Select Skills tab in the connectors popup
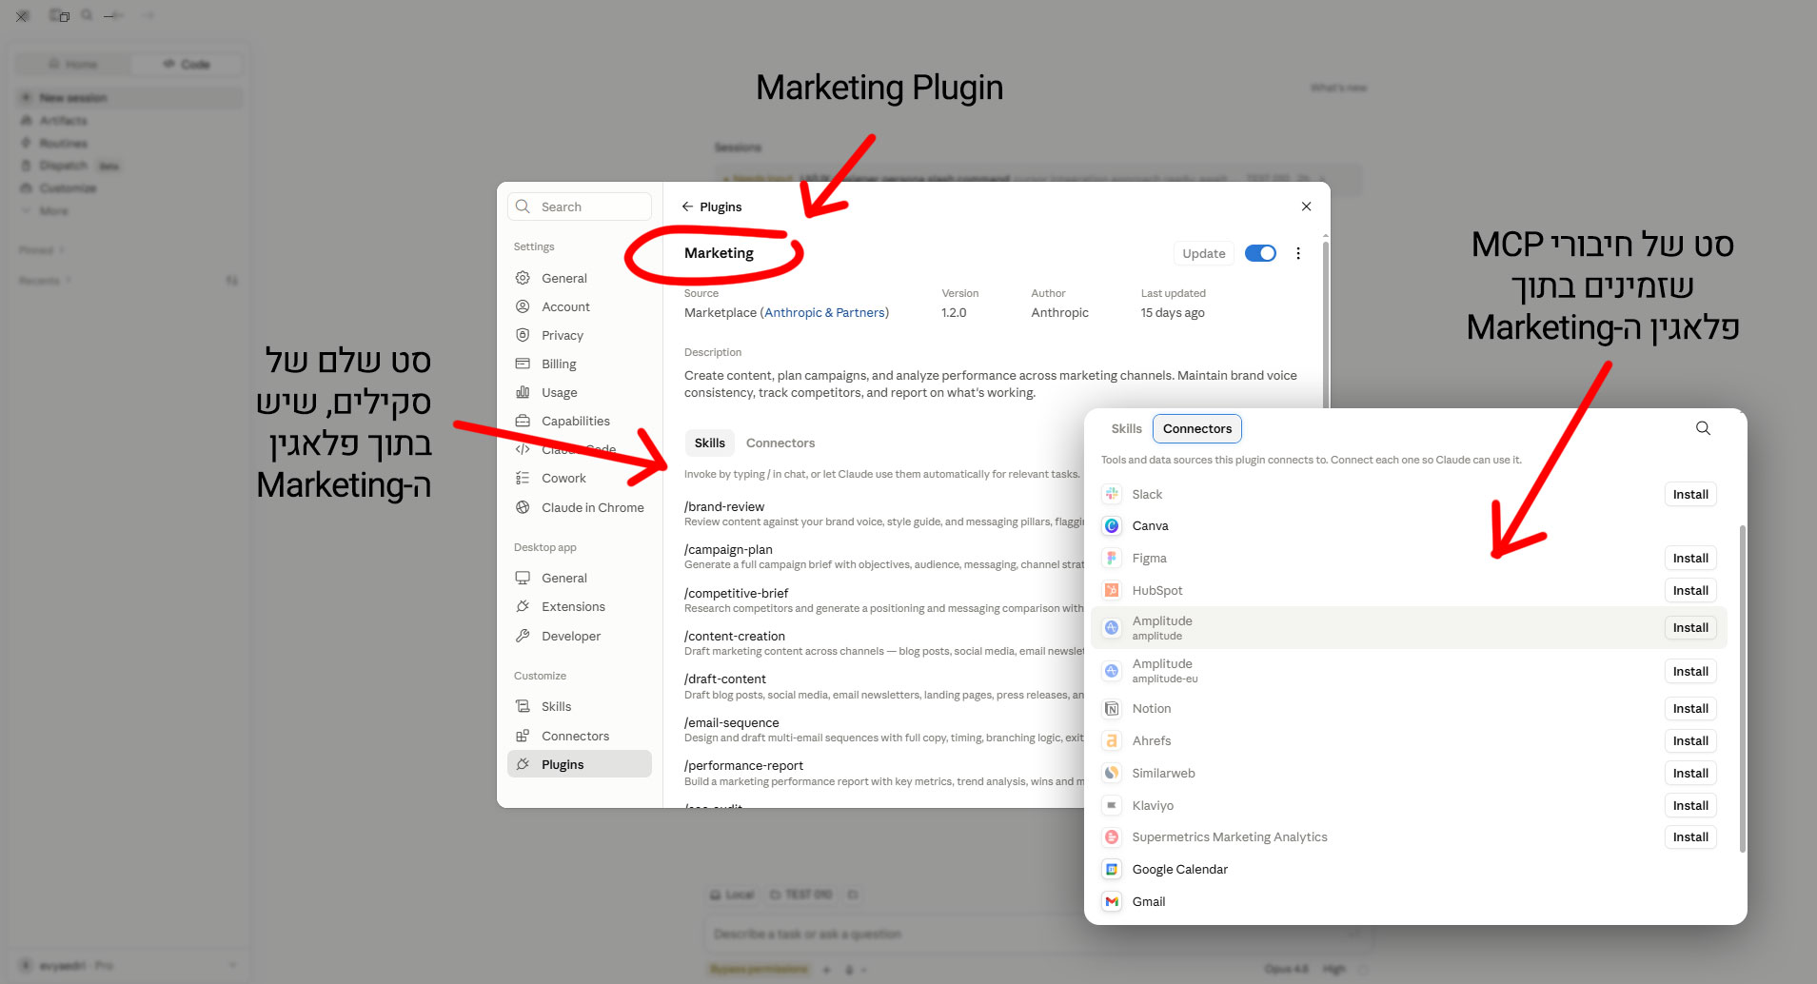Viewport: 1817px width, 984px height. click(x=1126, y=428)
